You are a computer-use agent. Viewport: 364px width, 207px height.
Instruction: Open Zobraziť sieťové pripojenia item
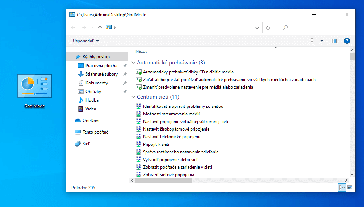pyautogui.click(x=168, y=175)
